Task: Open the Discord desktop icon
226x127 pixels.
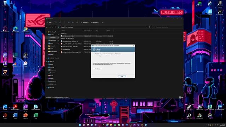Action: pyautogui.click(x=5, y=55)
